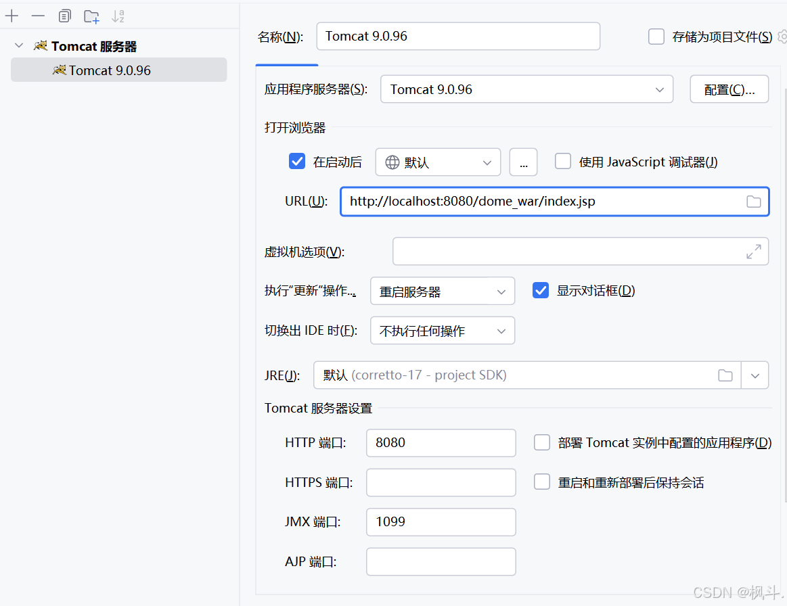
Task: Click the Tomcat 服务器 group label
Action: [x=94, y=47]
